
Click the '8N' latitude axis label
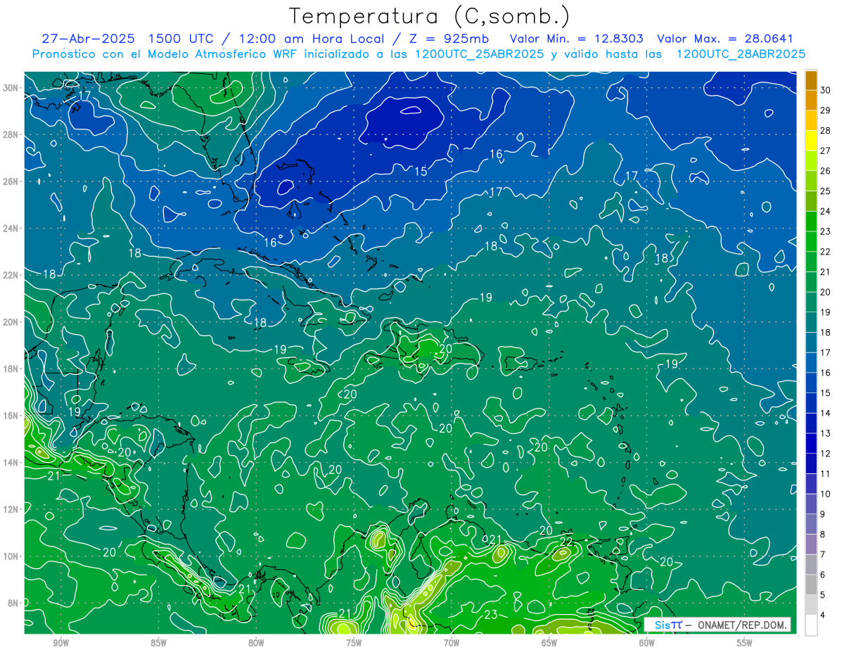tap(13, 603)
